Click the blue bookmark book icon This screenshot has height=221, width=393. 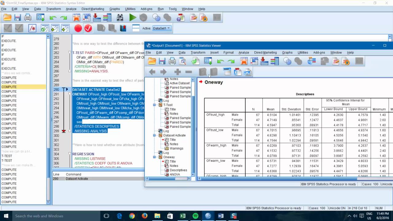(x=123, y=28)
